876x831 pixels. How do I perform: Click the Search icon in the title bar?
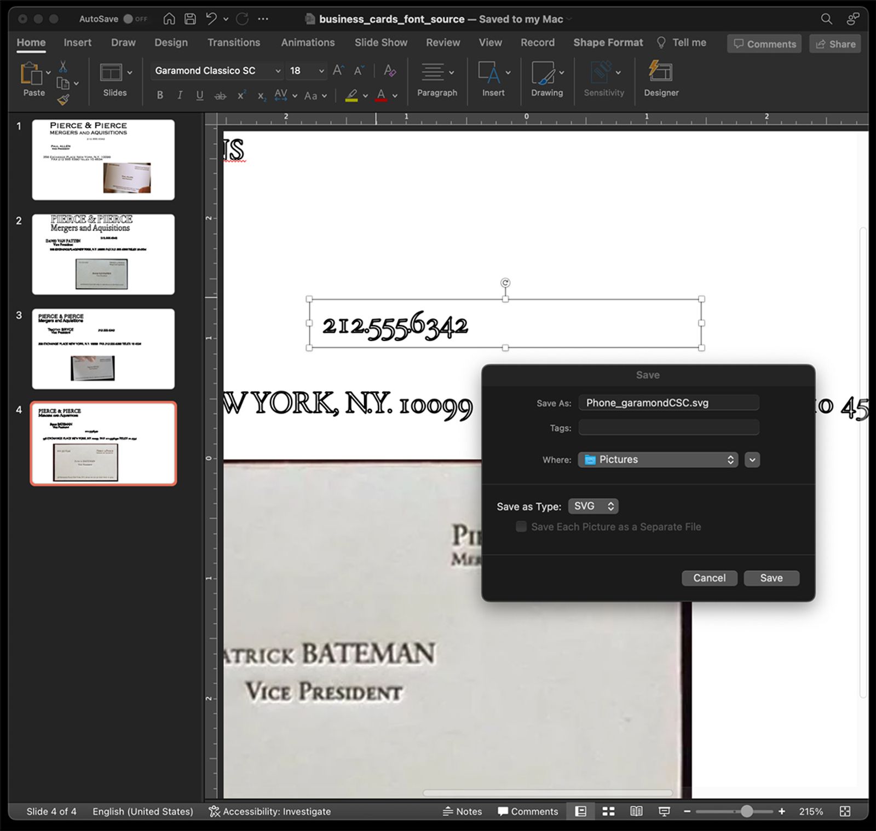(826, 18)
